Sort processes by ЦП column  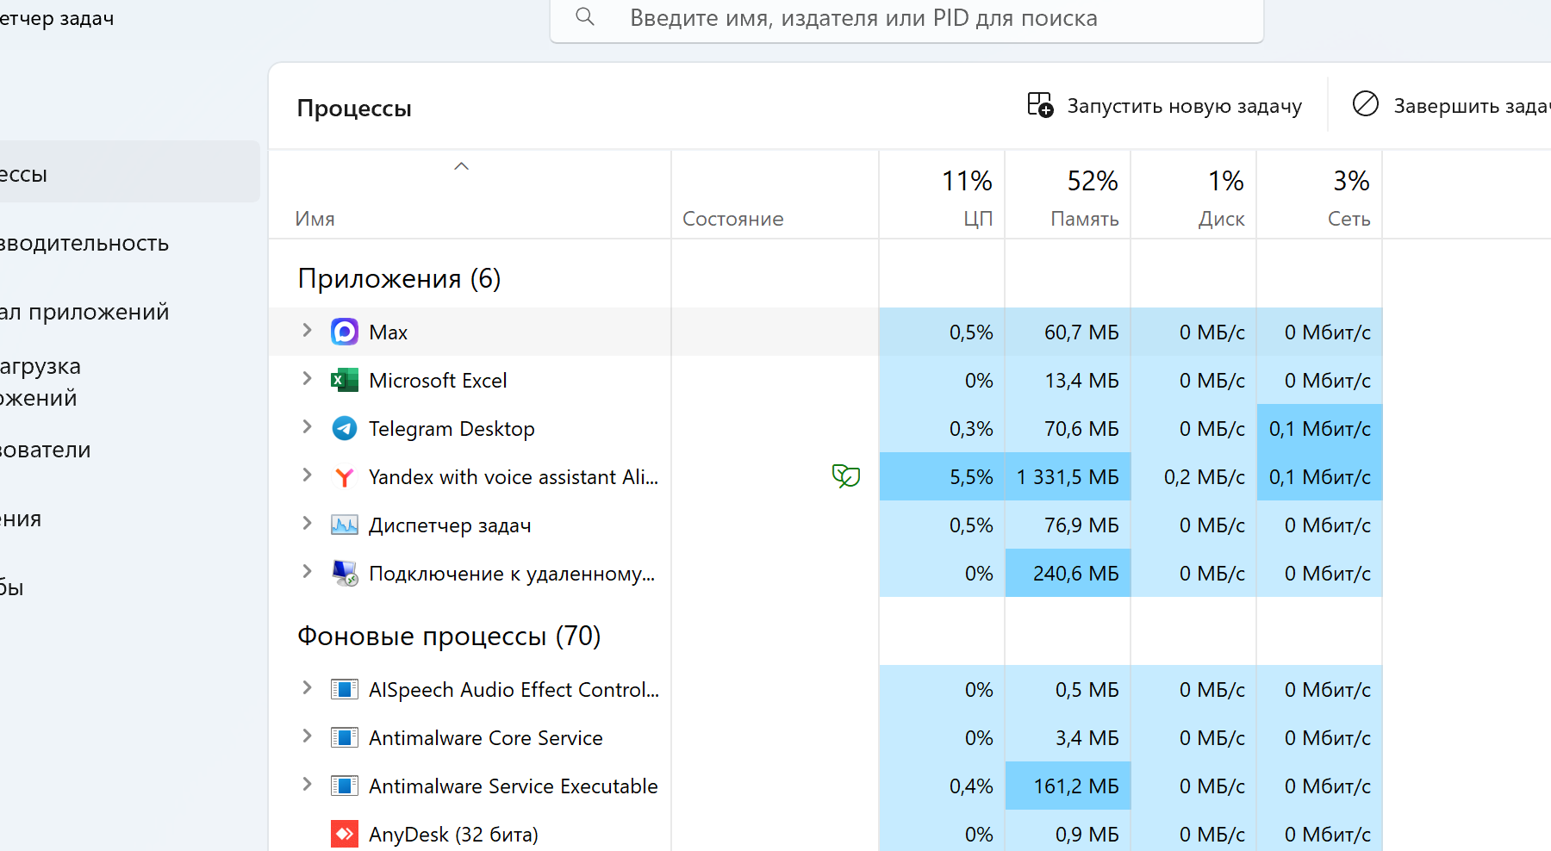pyautogui.click(x=942, y=196)
